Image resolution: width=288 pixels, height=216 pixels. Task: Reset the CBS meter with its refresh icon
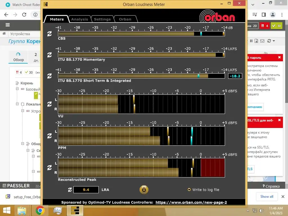(x=49, y=34)
